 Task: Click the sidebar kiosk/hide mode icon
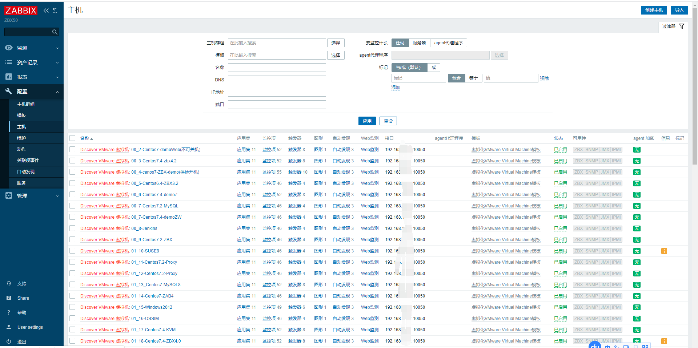pos(55,11)
